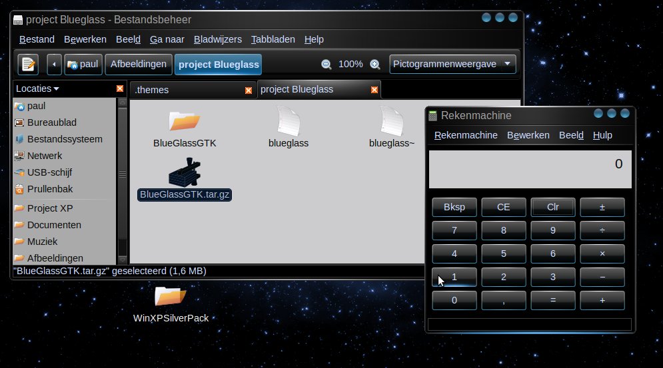Open calculator Hulp menu

point(602,135)
